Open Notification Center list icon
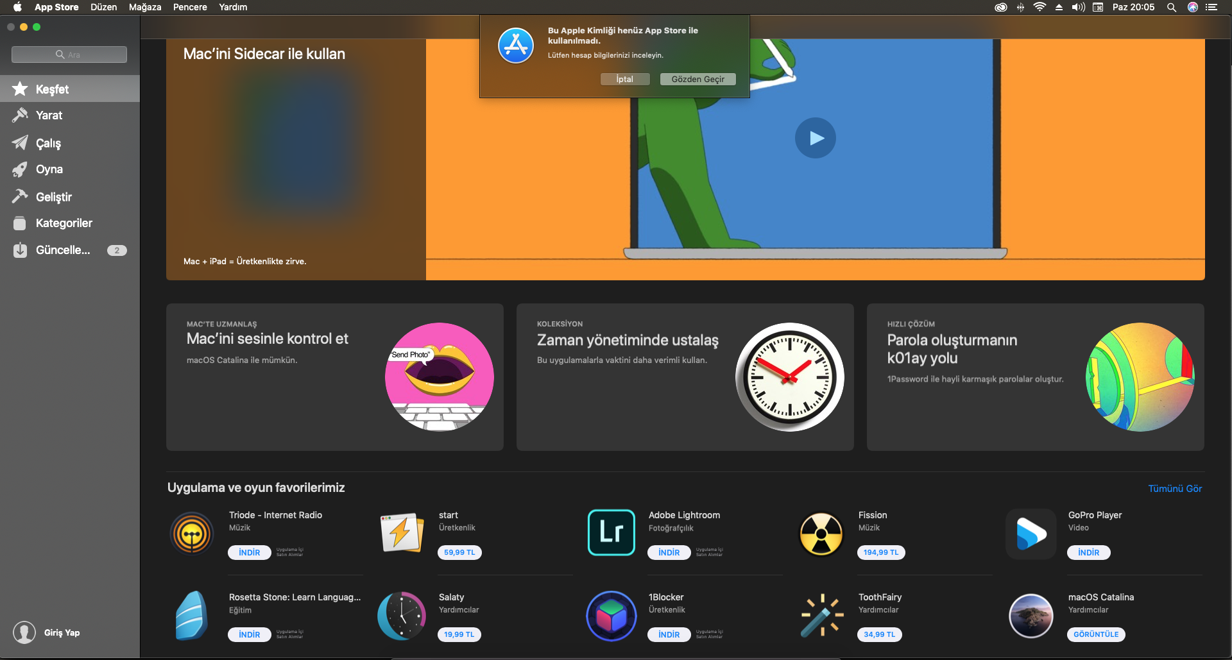The image size is (1232, 660). coord(1211,7)
